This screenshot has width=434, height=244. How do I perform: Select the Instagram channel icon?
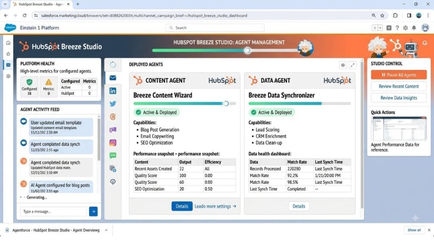(x=113, y=143)
